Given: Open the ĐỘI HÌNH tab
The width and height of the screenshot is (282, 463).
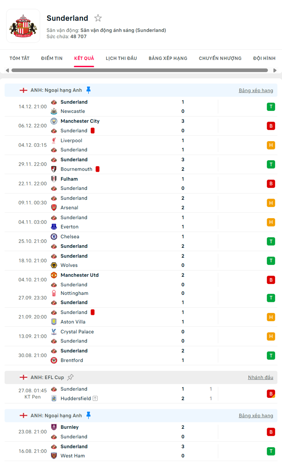Looking at the screenshot, I should 264,58.
